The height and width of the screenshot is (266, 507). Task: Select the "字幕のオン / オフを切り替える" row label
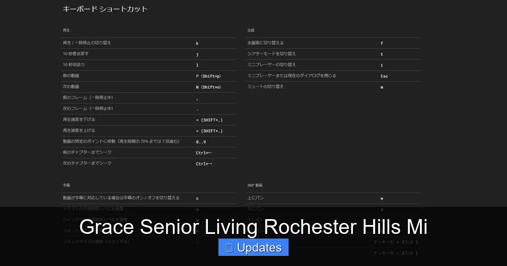point(121,198)
